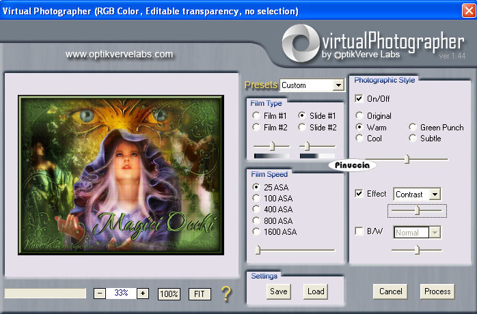Choose 1600 ASA film speed

coord(256,231)
